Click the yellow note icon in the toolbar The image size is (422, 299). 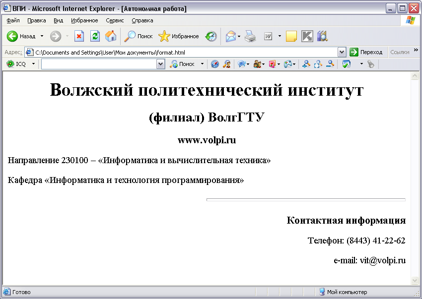(291, 36)
